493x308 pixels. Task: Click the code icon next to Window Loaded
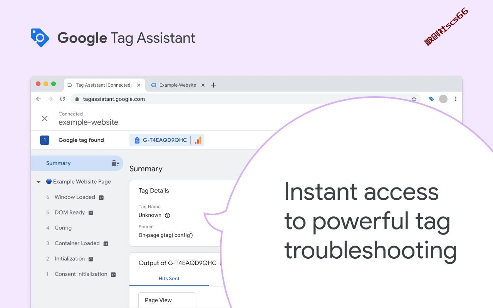(101, 198)
